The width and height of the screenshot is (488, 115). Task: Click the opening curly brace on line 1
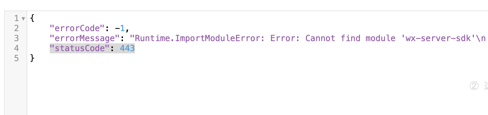point(32,18)
